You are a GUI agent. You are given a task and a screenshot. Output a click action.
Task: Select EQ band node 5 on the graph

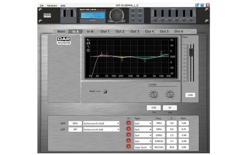(x=161, y=54)
